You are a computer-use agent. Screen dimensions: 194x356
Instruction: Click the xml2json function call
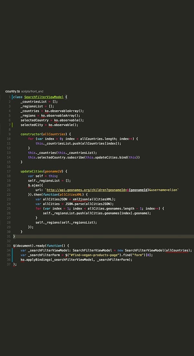coord(81,199)
